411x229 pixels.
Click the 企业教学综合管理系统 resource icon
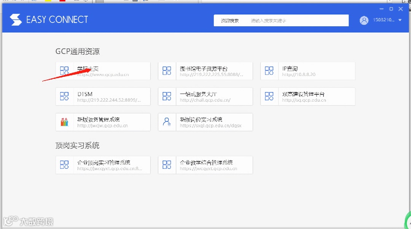click(x=167, y=165)
